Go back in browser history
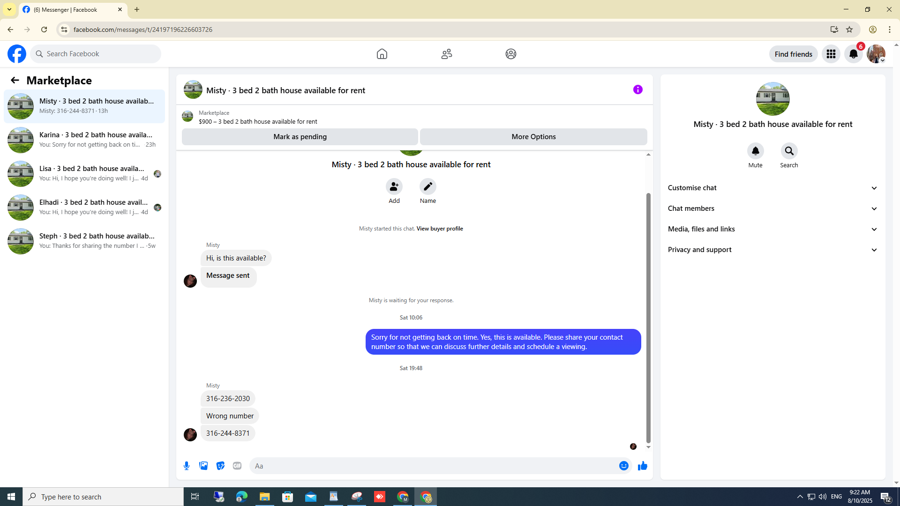 (10, 30)
